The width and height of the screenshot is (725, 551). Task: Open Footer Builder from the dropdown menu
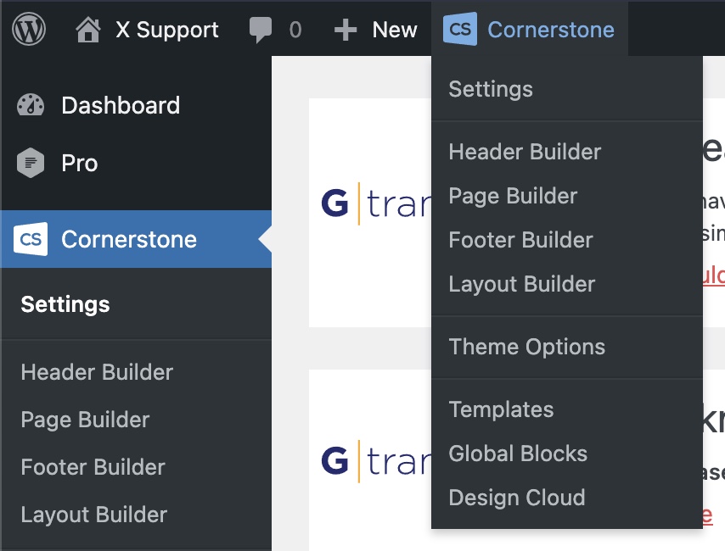[x=520, y=240]
